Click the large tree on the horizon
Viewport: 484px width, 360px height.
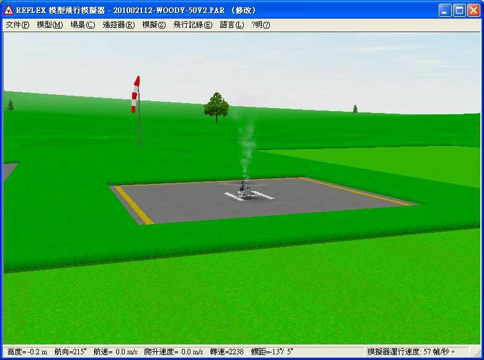pos(217,107)
